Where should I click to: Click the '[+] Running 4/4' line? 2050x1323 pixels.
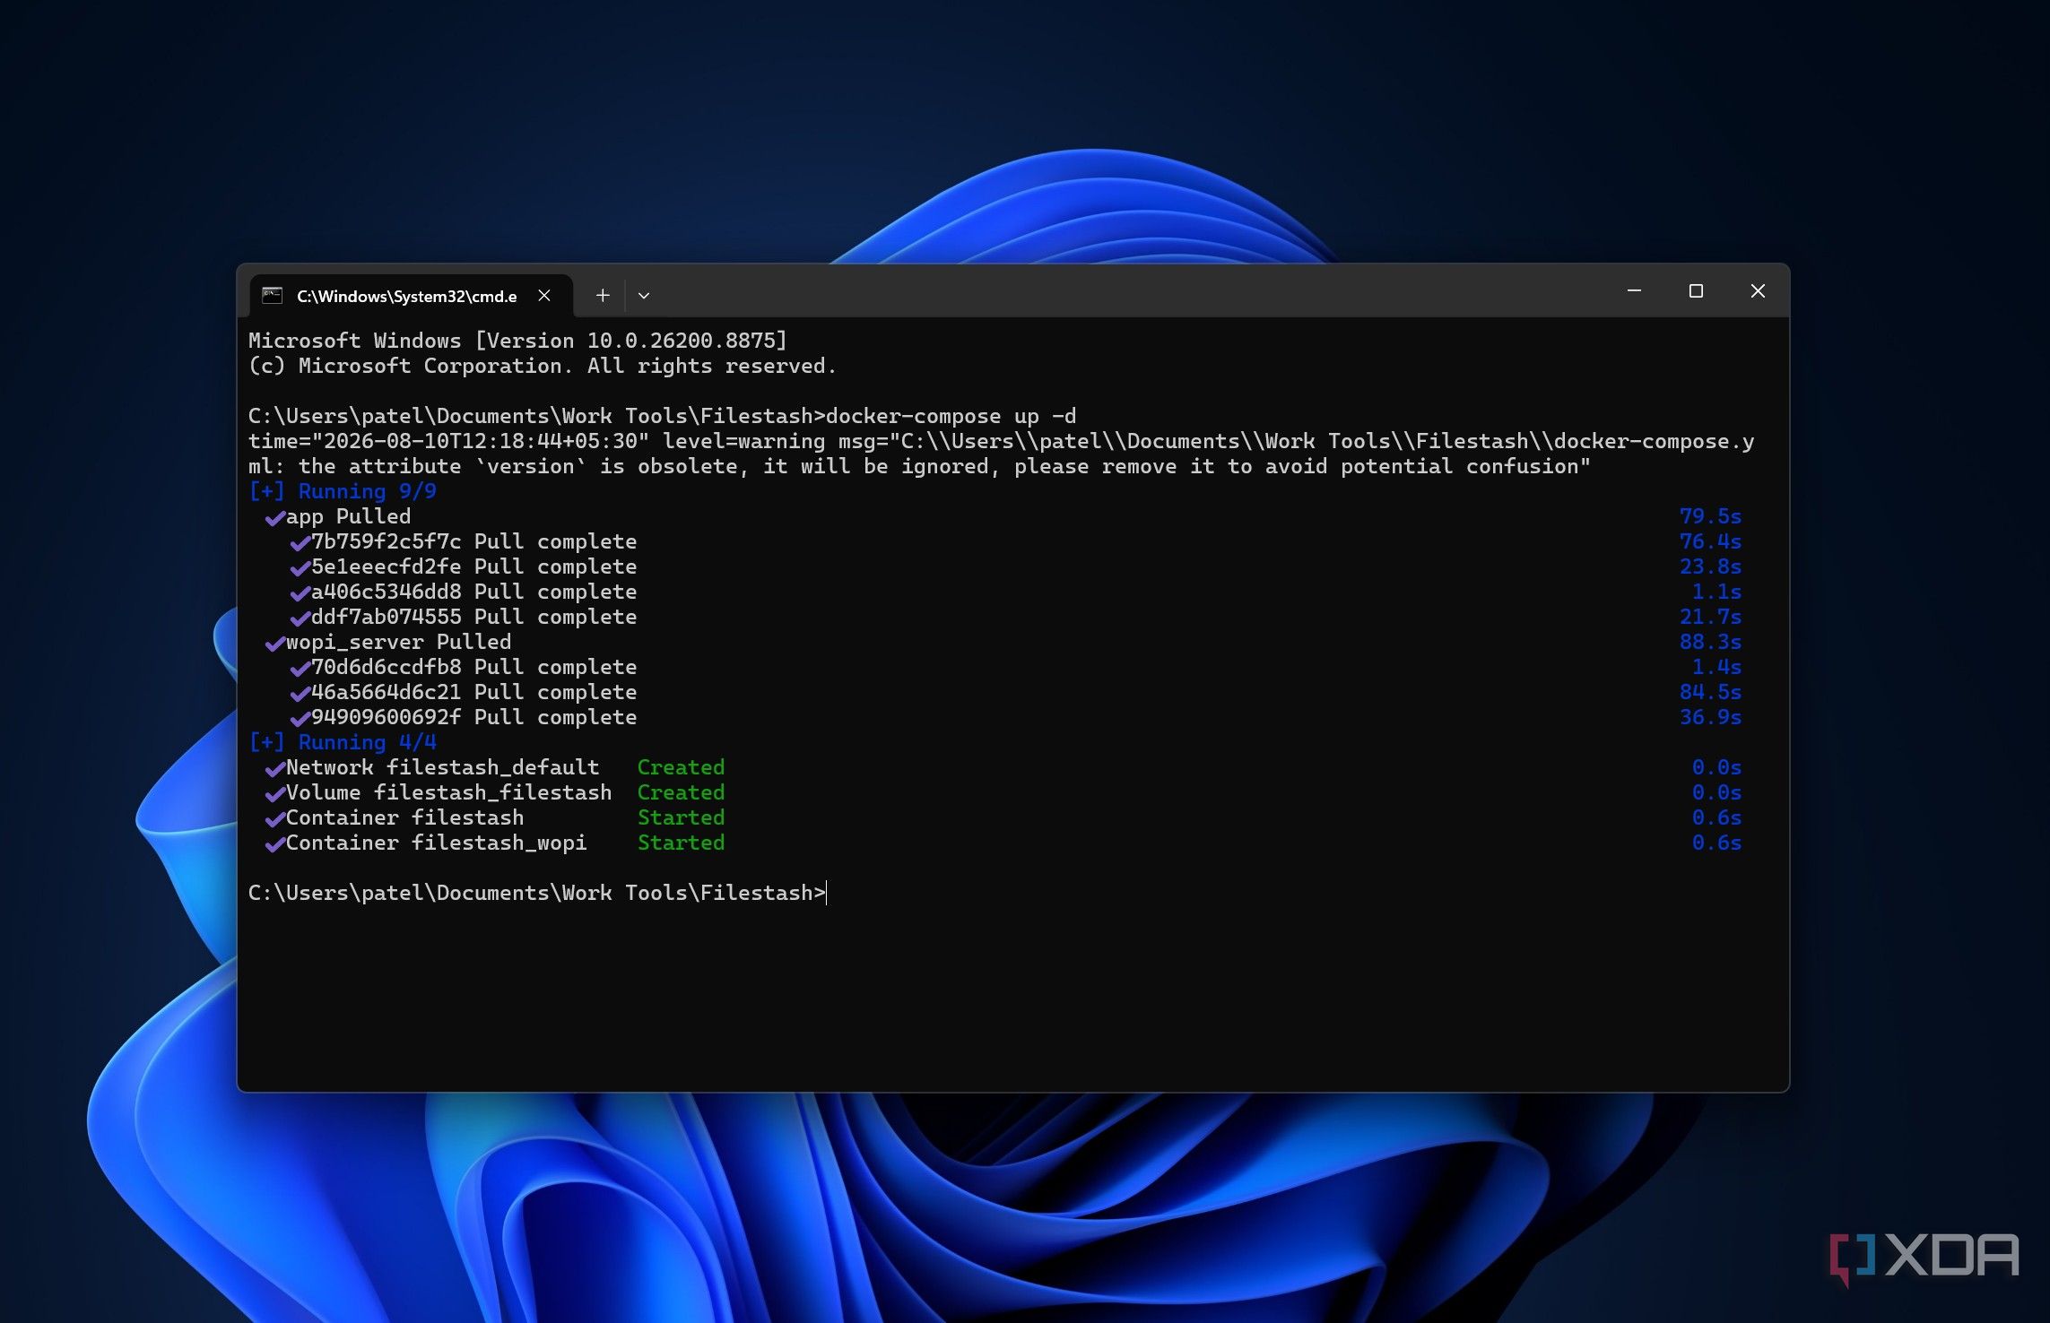point(343,742)
